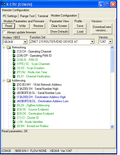Click the parameter list scroll down arrow
120x155 pixels.
(x=112, y=127)
